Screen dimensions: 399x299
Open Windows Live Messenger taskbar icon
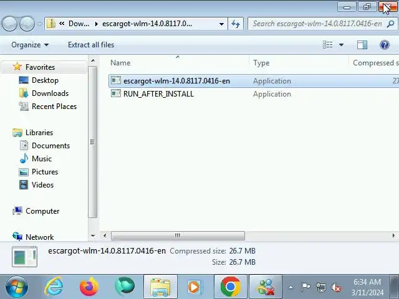266,287
